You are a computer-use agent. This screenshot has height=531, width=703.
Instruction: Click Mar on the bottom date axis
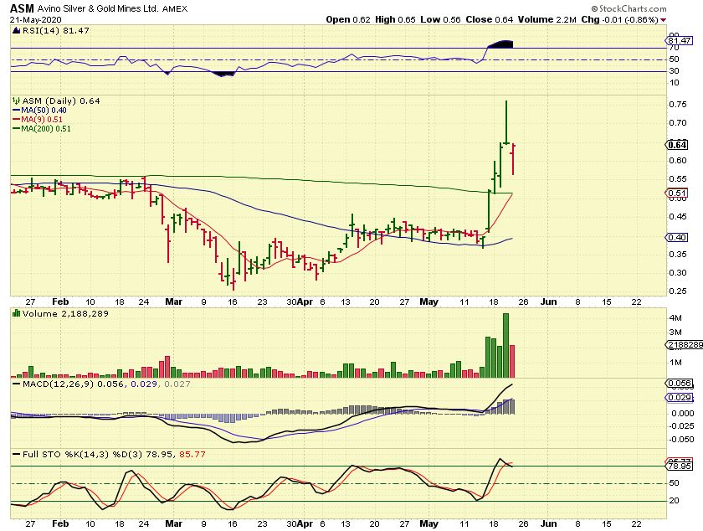coord(173,523)
